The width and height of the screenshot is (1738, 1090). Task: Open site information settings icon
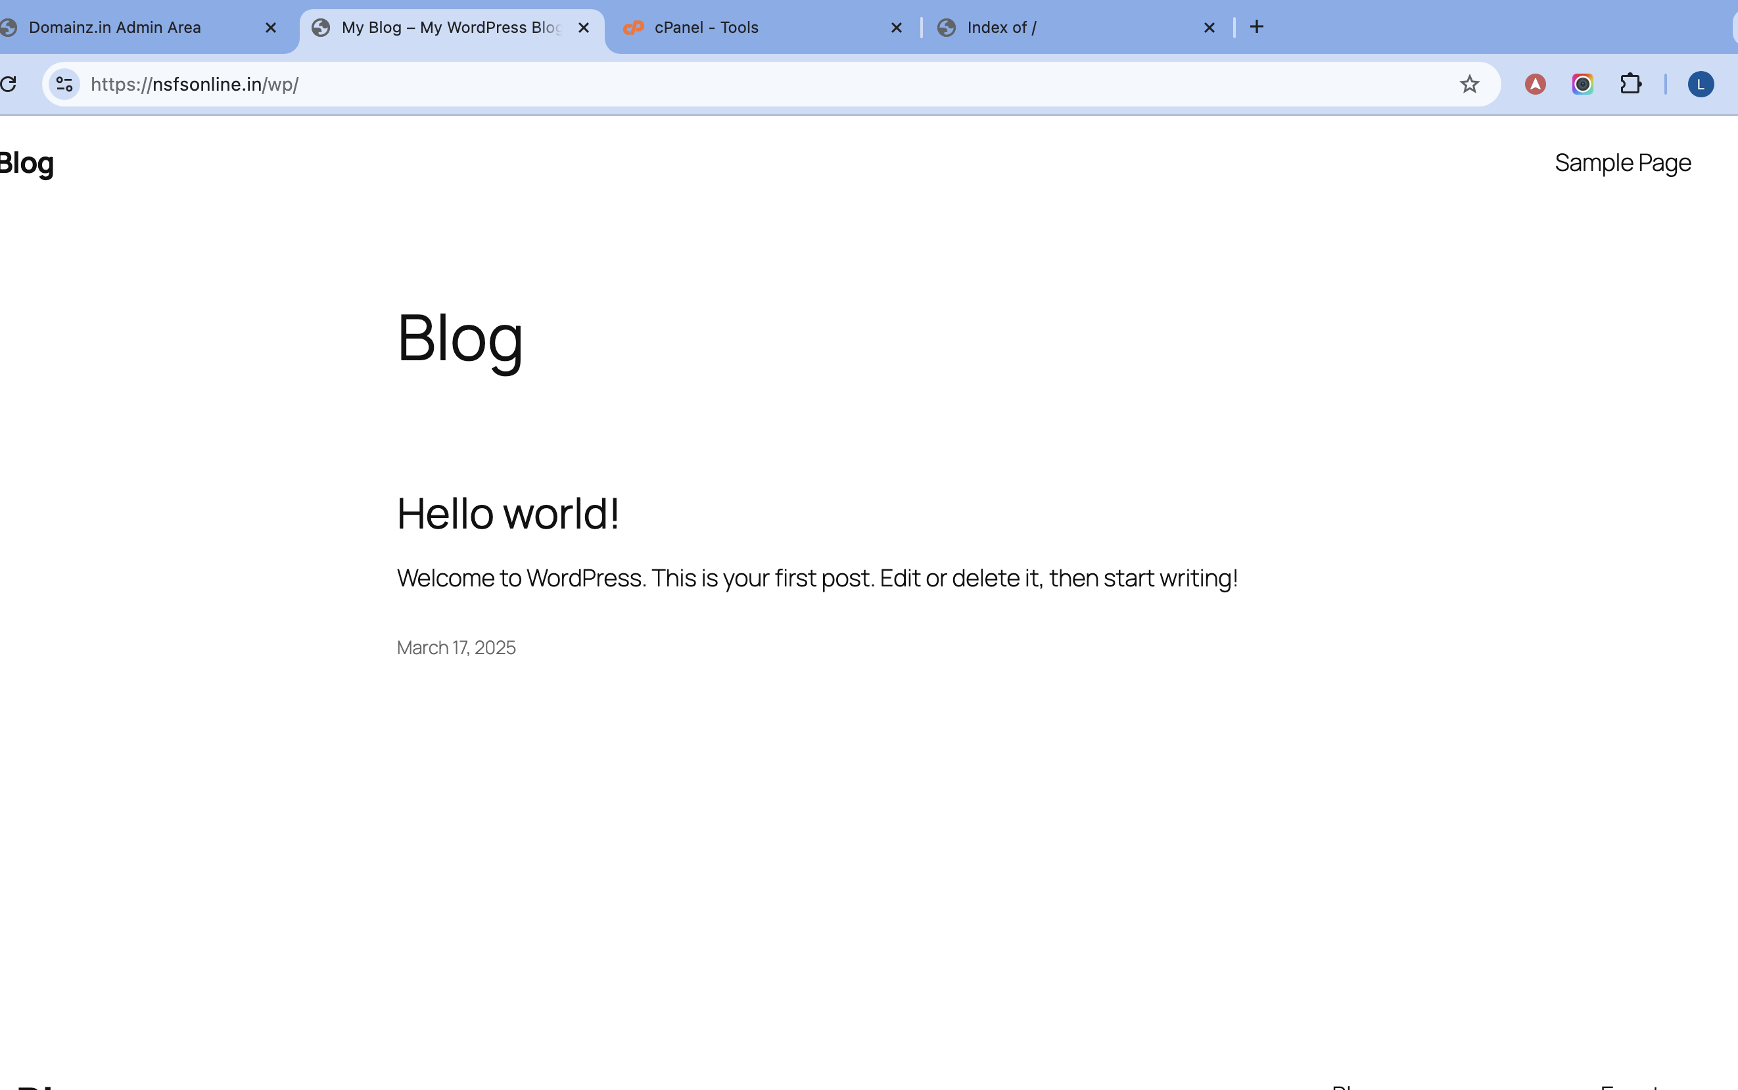click(64, 84)
